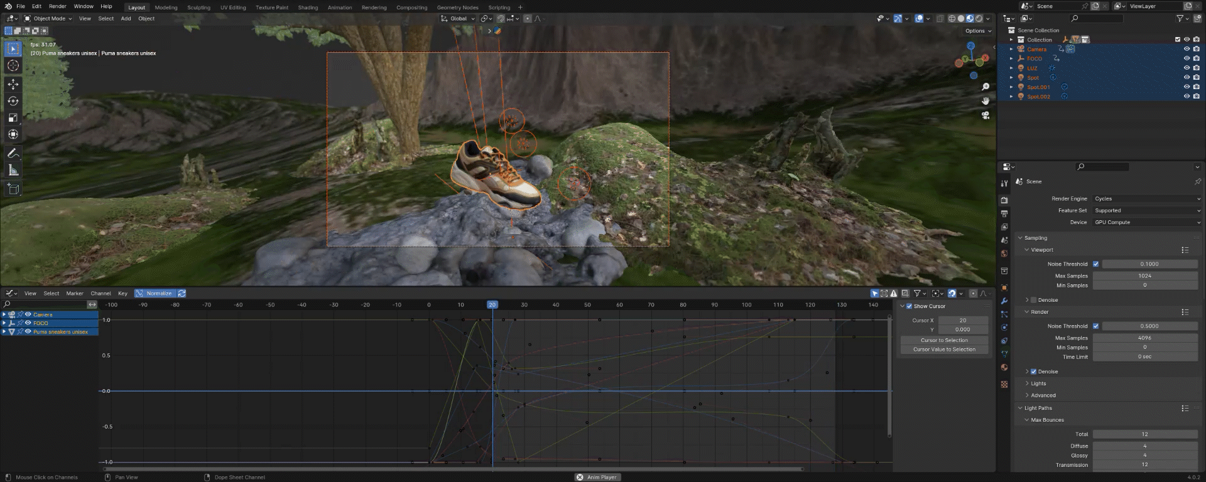Open the Global transform orientation dropdown
1206x482 pixels.
click(459, 19)
